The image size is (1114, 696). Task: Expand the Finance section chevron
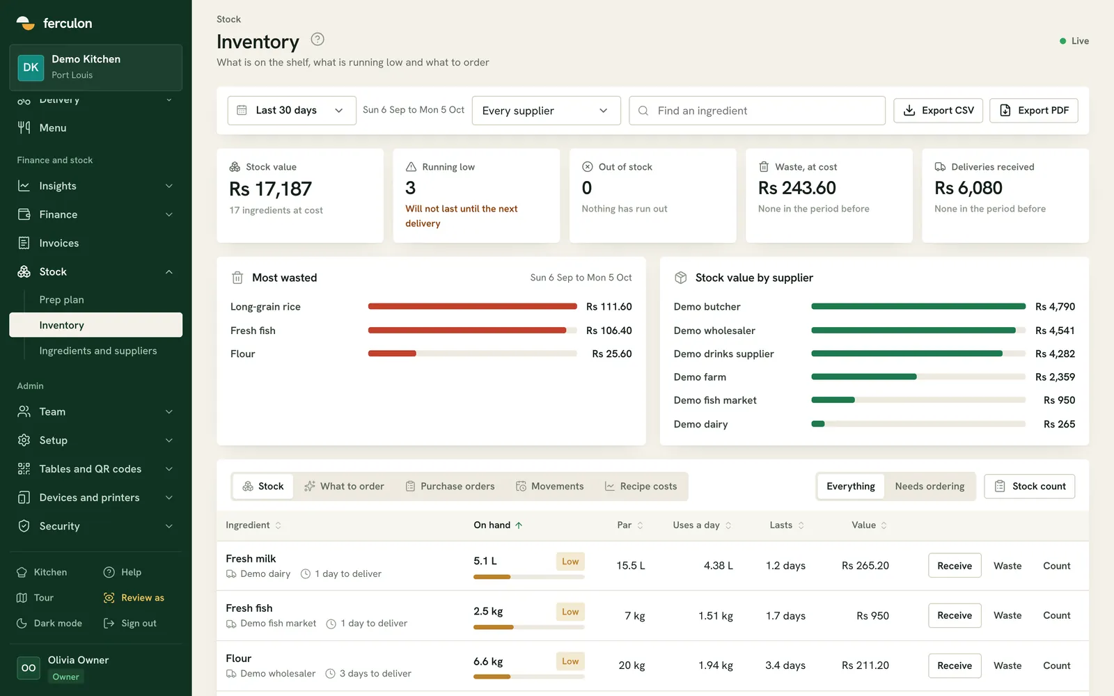tap(169, 214)
